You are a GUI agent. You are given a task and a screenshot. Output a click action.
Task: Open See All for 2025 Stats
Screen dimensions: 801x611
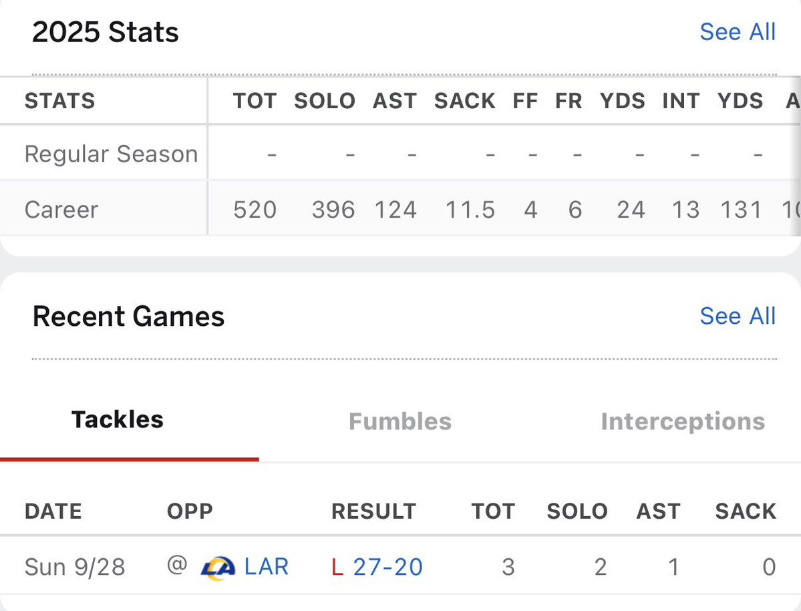[x=738, y=32]
